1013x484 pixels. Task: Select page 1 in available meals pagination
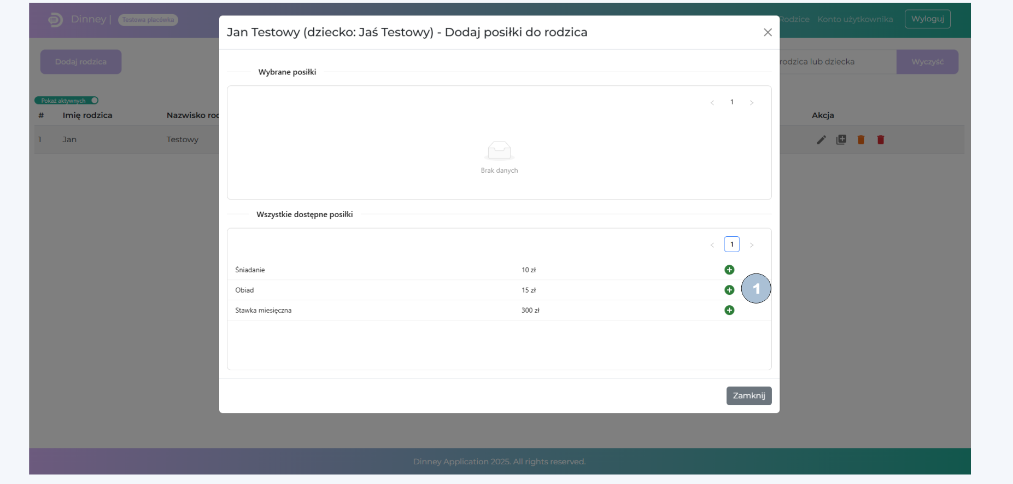point(731,244)
